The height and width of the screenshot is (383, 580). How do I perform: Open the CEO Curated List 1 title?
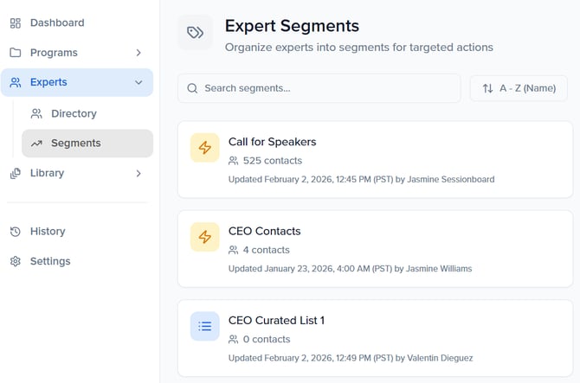[x=276, y=320]
